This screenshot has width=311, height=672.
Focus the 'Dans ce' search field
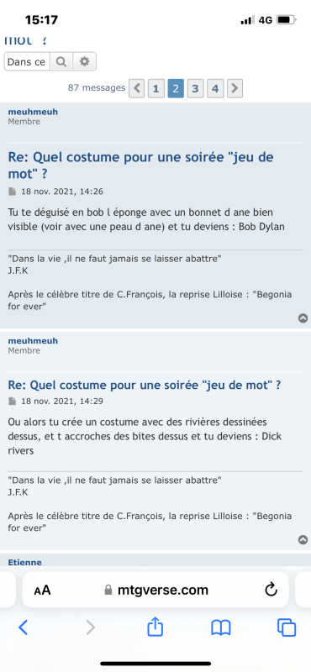tap(27, 61)
